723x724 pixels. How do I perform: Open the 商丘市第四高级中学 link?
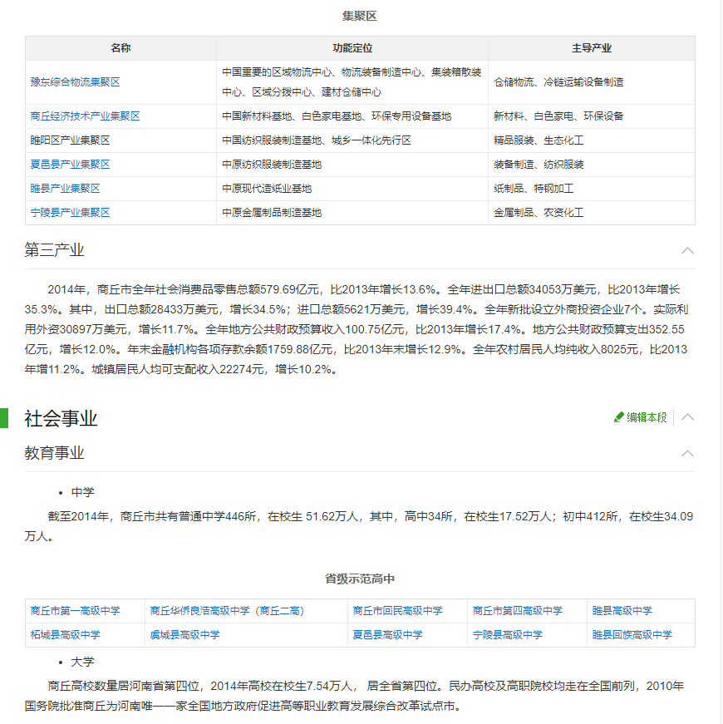(518, 611)
